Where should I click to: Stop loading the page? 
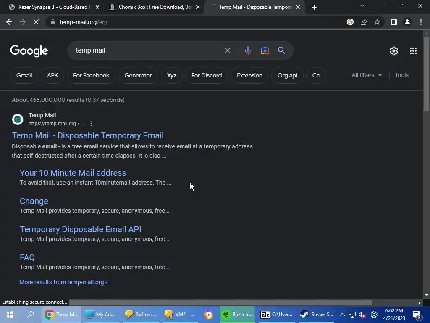36,22
